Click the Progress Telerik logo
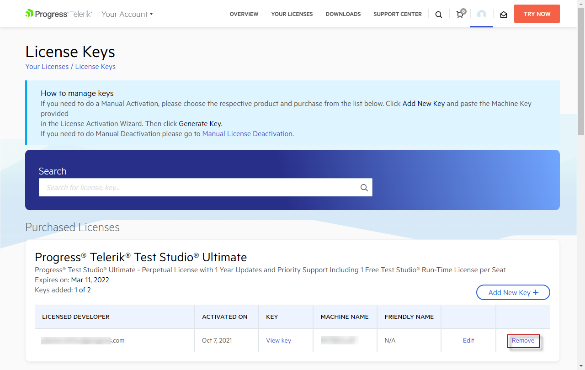This screenshot has width=585, height=370. point(59,14)
